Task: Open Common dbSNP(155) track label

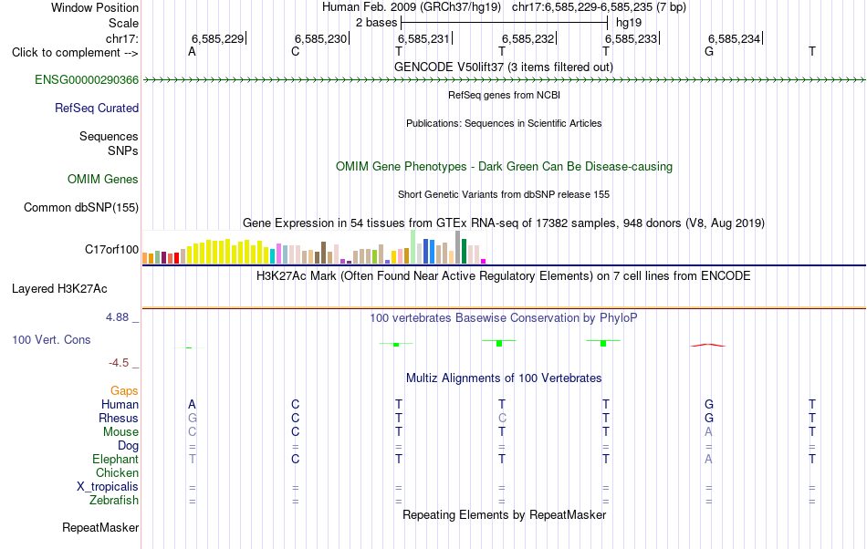Action: (81, 207)
